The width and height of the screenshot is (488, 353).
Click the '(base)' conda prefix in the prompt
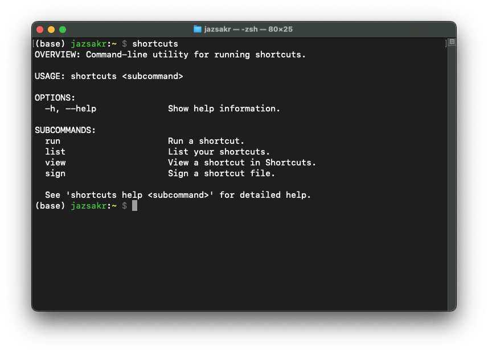50,206
